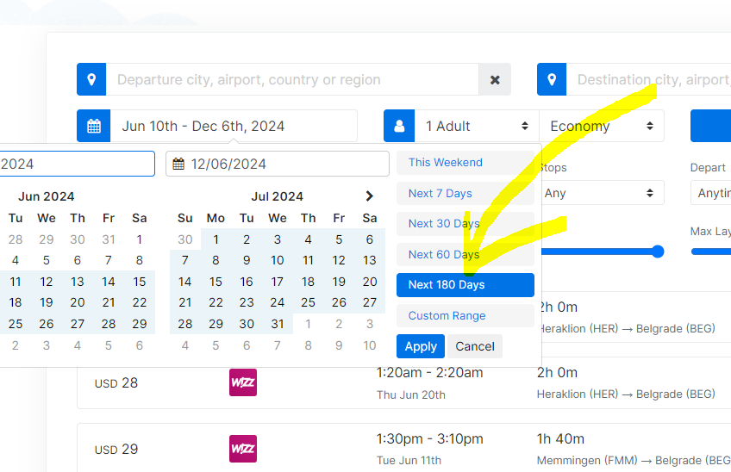Select the Next 180 Days preset range
This screenshot has height=472, width=731.
pyautogui.click(x=465, y=285)
